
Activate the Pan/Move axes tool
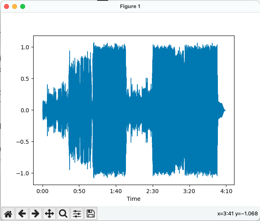pyautogui.click(x=49, y=214)
